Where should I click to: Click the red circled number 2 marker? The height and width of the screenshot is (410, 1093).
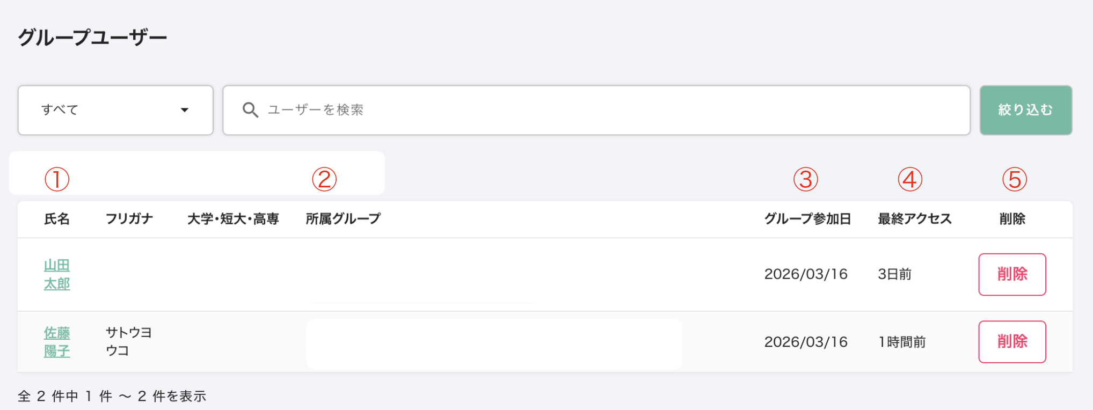(324, 179)
